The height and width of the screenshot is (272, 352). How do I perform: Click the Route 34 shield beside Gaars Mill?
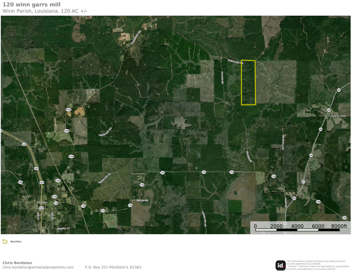point(329,110)
